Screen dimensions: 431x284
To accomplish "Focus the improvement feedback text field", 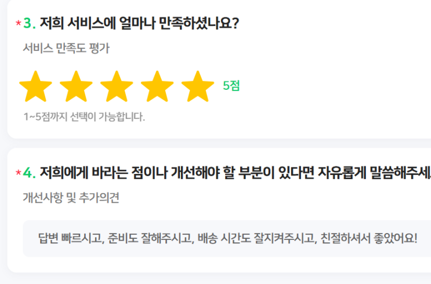I will [227, 238].
